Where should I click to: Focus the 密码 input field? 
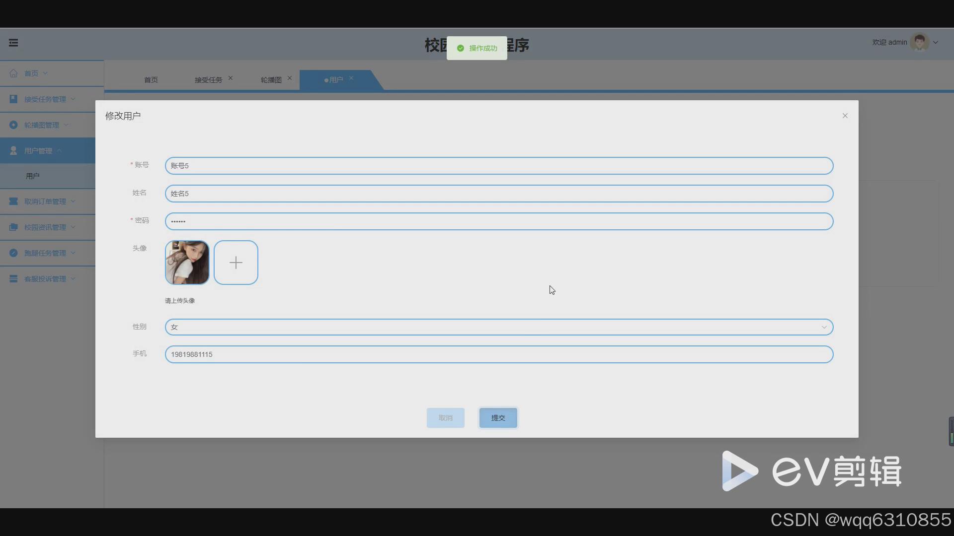point(499,221)
